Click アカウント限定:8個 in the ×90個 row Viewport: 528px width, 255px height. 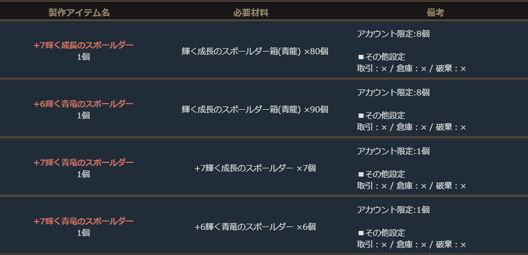(393, 93)
